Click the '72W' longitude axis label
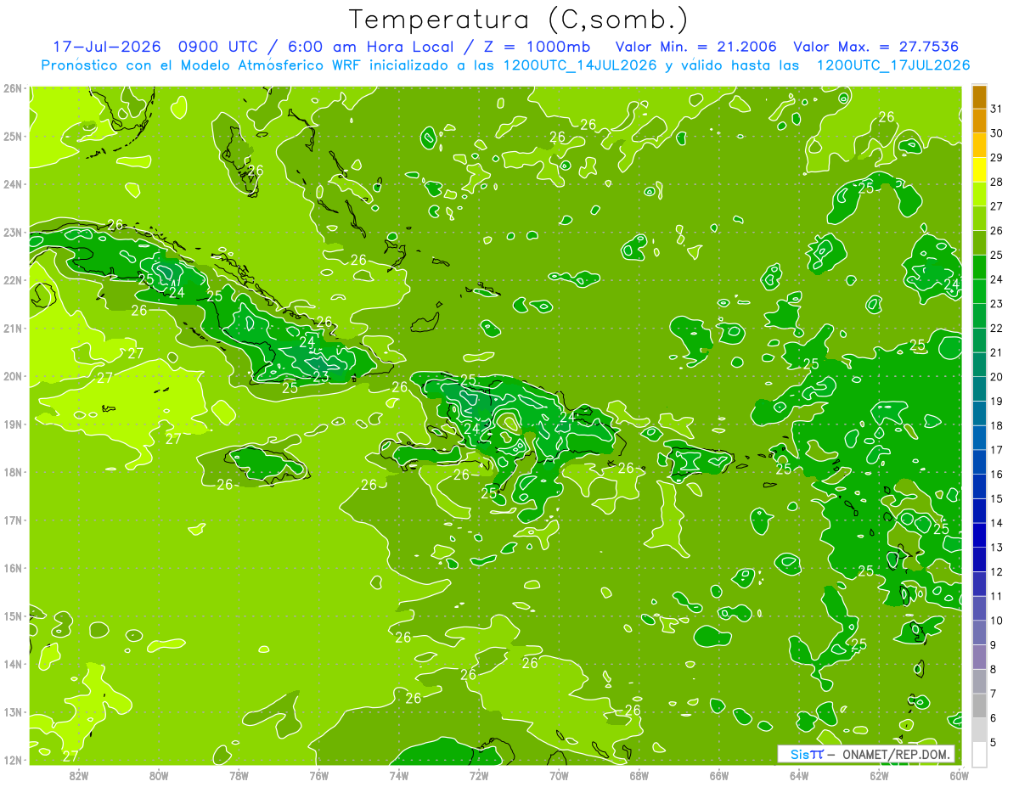The height and width of the screenshot is (787, 1019). tap(479, 775)
